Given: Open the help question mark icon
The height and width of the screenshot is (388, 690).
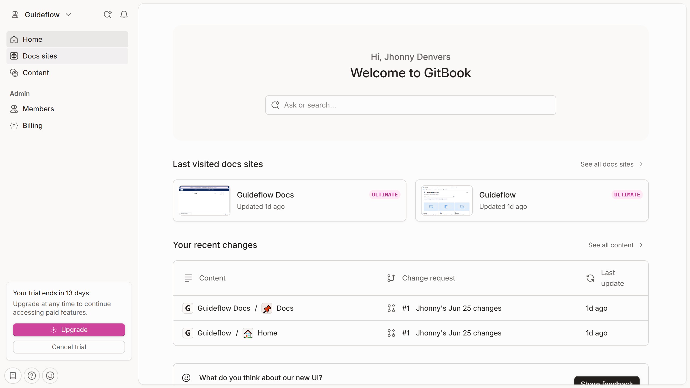Looking at the screenshot, I should [x=32, y=376].
